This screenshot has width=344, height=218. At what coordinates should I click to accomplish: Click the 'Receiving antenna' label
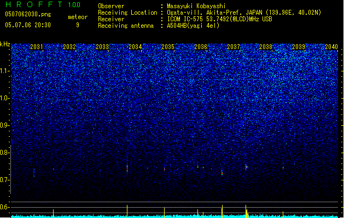point(126,26)
